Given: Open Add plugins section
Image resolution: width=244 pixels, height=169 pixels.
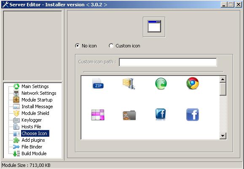Looking at the screenshot, I should pyautogui.click(x=33, y=140).
